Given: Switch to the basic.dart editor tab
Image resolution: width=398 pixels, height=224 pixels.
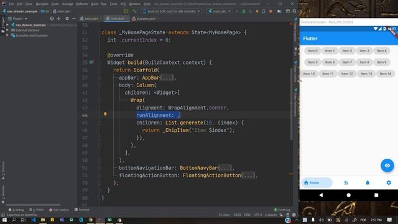Looking at the screenshot, I should (x=90, y=19).
